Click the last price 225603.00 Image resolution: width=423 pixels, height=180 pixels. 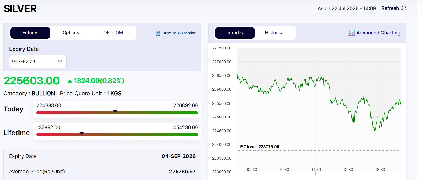(x=32, y=81)
